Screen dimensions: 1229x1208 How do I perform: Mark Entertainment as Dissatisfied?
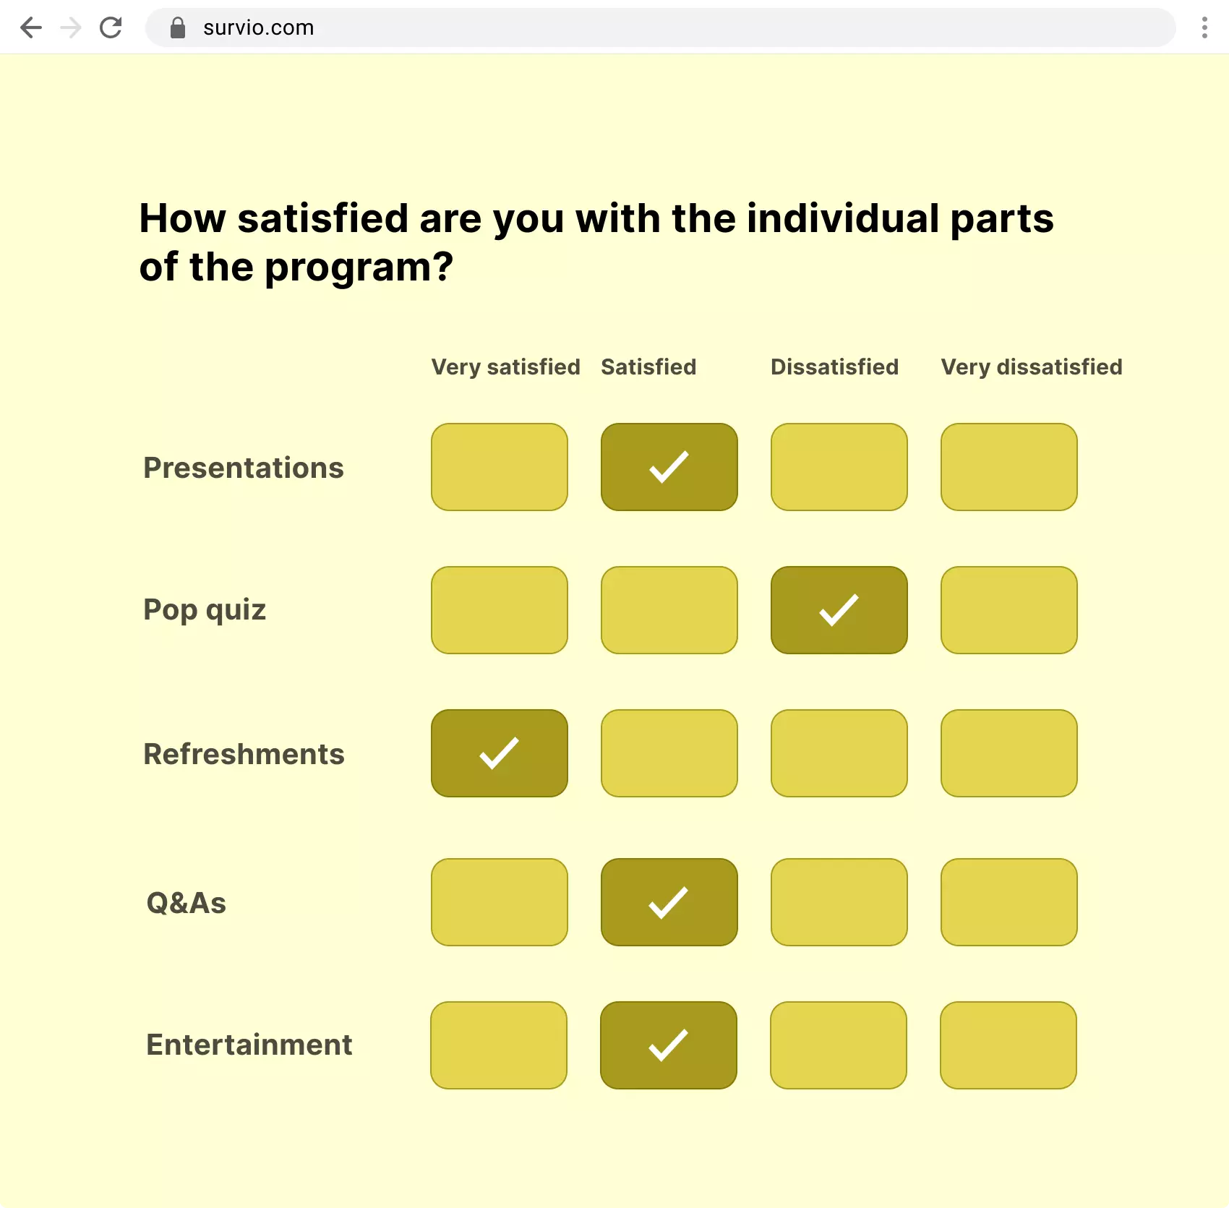click(x=839, y=1045)
